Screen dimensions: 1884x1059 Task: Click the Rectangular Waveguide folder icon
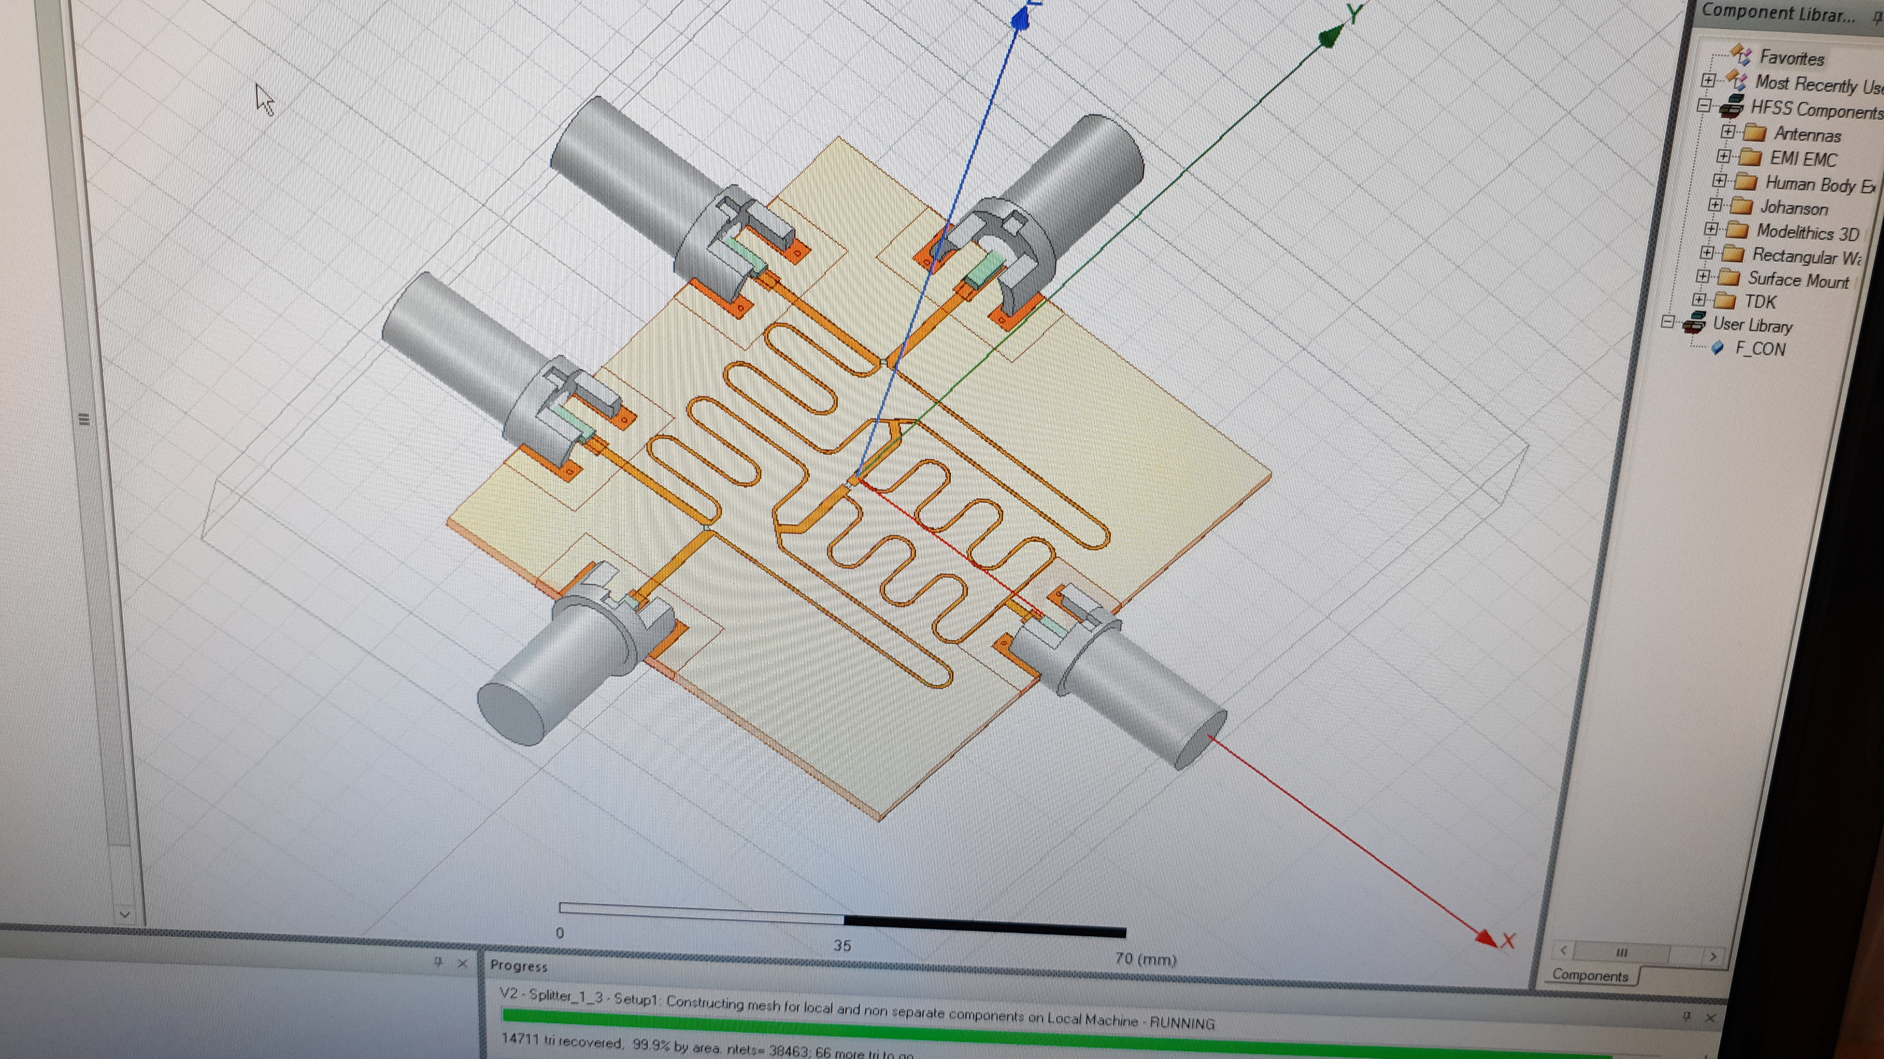tap(1734, 254)
